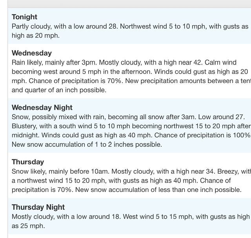Click 'Partly cloudy, with a low around 28' text
Viewport: 251px width, 238px height.
pyautogui.click(x=65, y=26)
